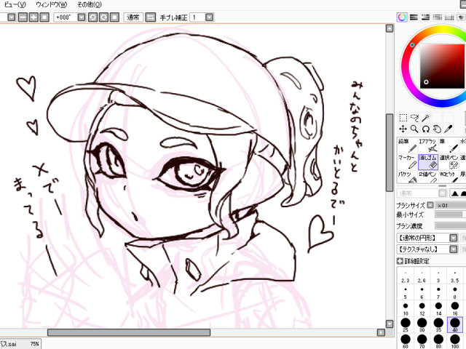The width and height of the screenshot is (466, 349).
Task: Rotate canvas clockwise
Action: coord(103,17)
